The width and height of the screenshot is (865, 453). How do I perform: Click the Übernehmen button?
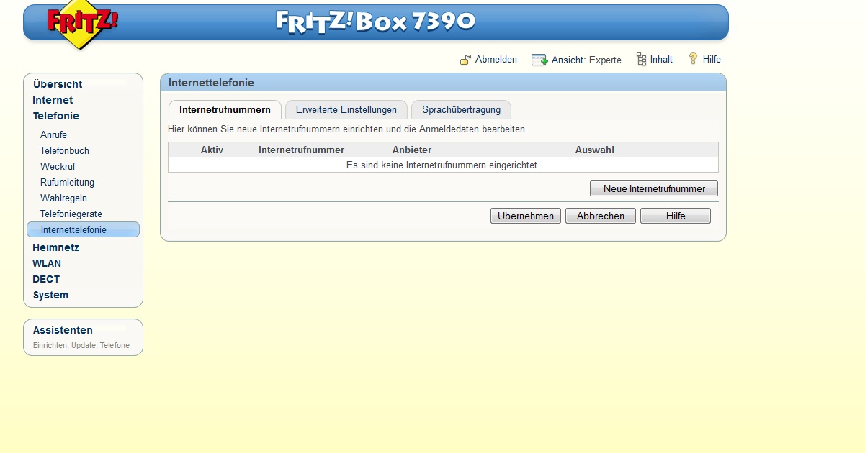526,216
